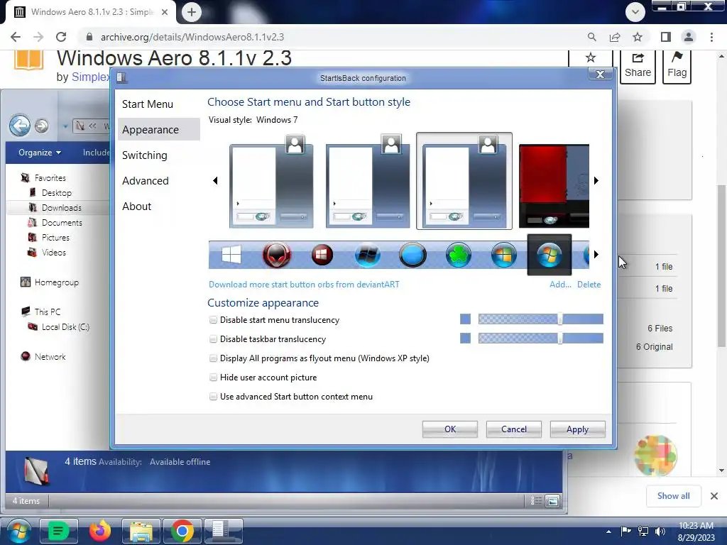Open Chrome from the taskbar

click(x=182, y=531)
